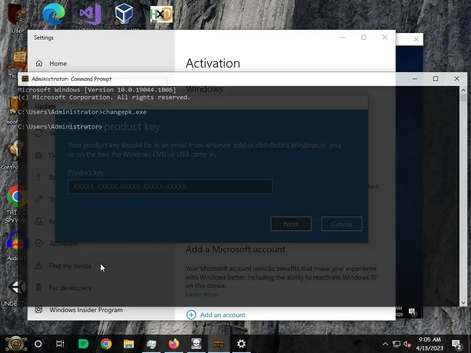This screenshot has width=471, height=353.
Task: Close the window behind Settings
Action: 416,40
